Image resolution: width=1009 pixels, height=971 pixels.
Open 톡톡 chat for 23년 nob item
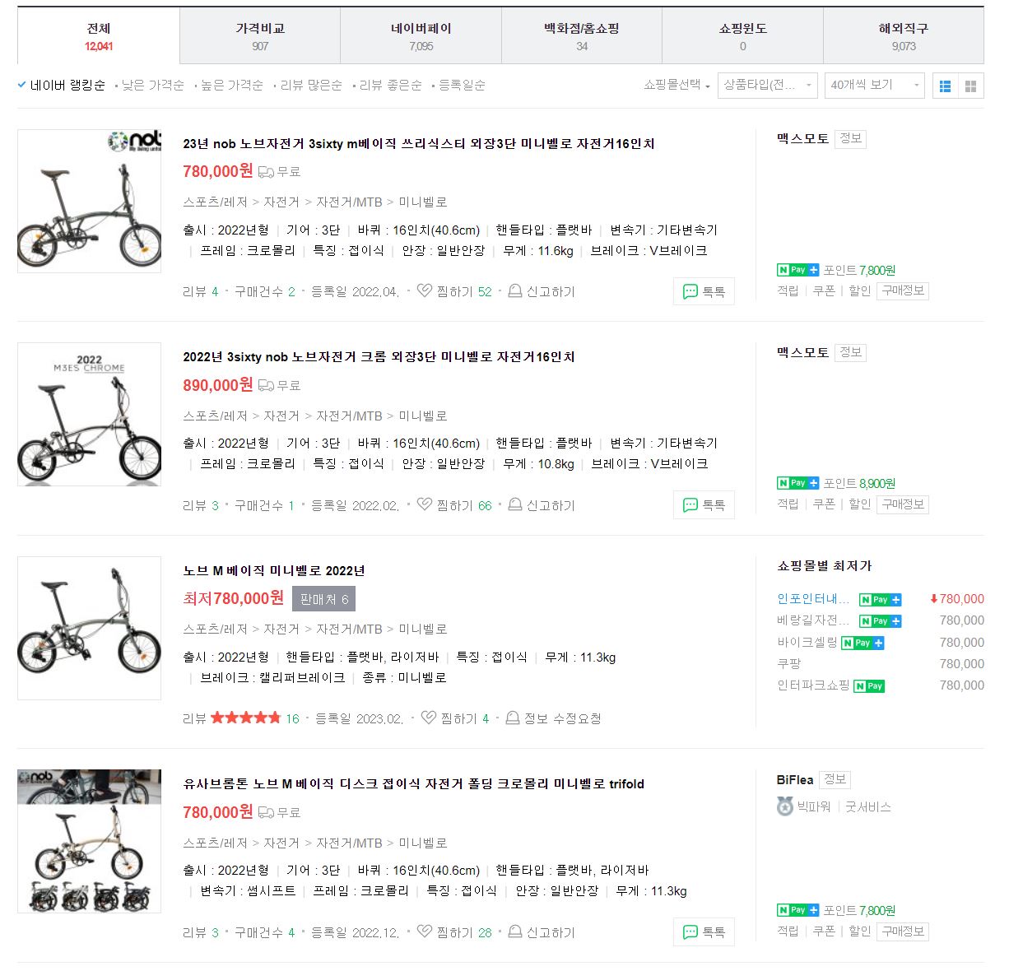pos(704,291)
